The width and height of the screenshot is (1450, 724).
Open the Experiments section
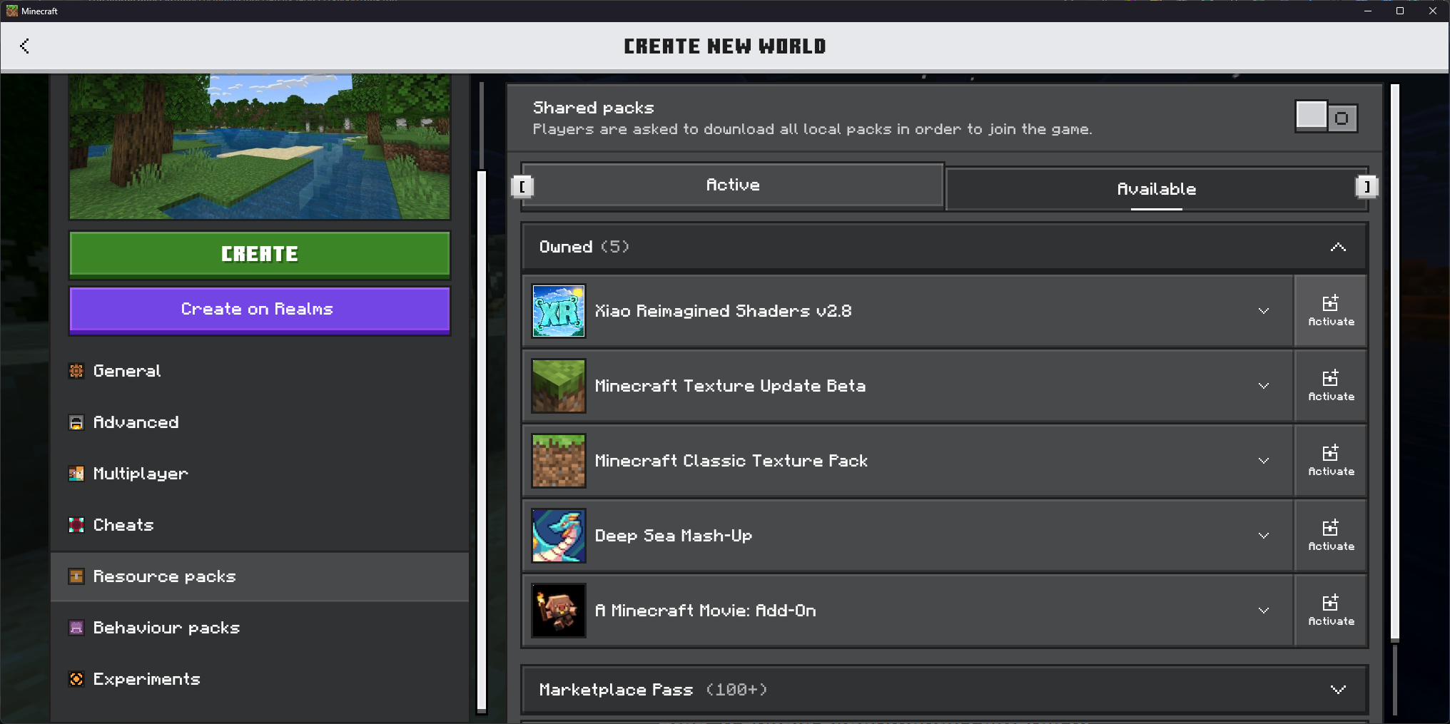260,679
